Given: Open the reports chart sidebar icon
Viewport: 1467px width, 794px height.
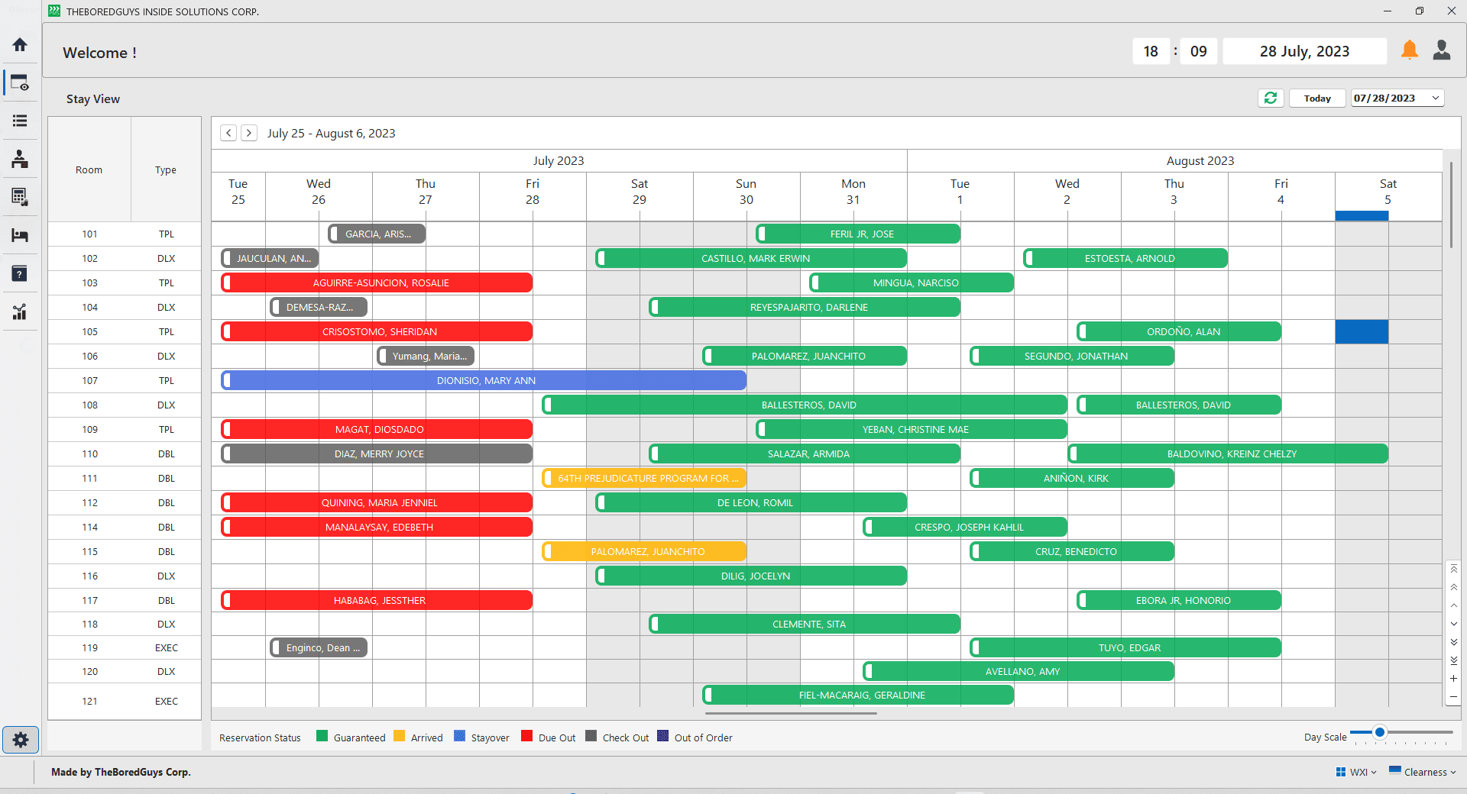Looking at the screenshot, I should [x=20, y=311].
